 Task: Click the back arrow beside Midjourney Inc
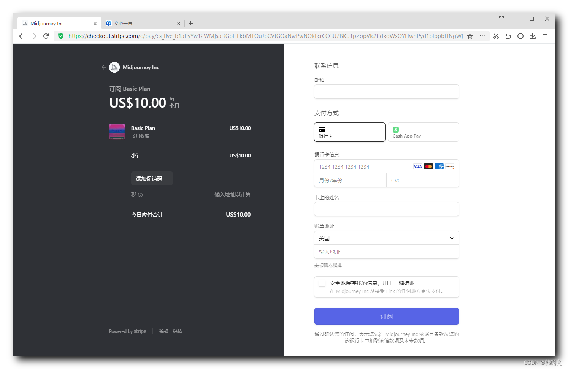pyautogui.click(x=103, y=67)
